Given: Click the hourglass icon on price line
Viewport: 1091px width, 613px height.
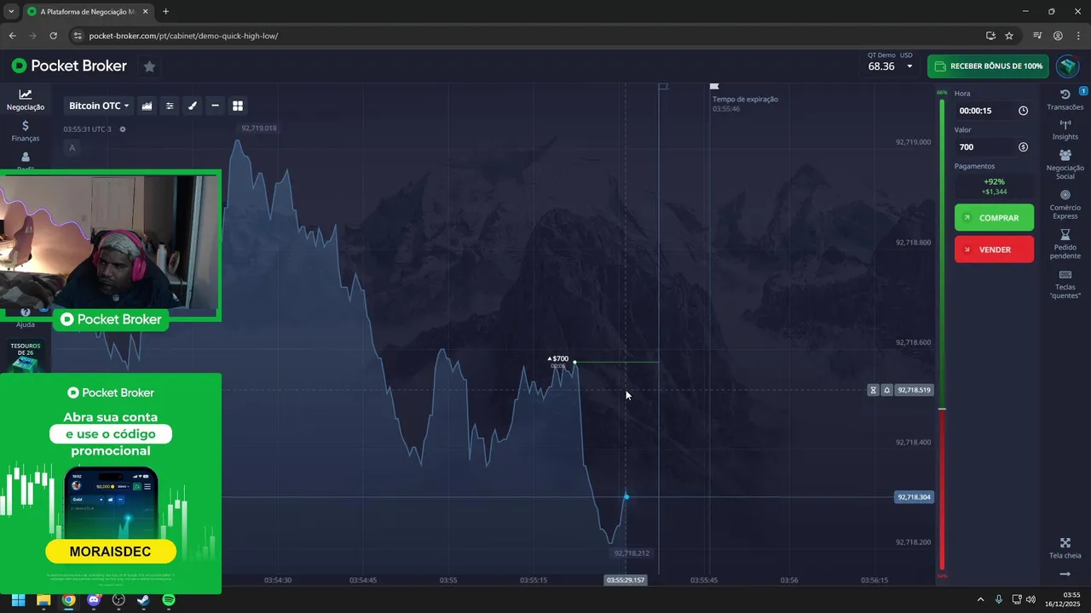Looking at the screenshot, I should (873, 390).
